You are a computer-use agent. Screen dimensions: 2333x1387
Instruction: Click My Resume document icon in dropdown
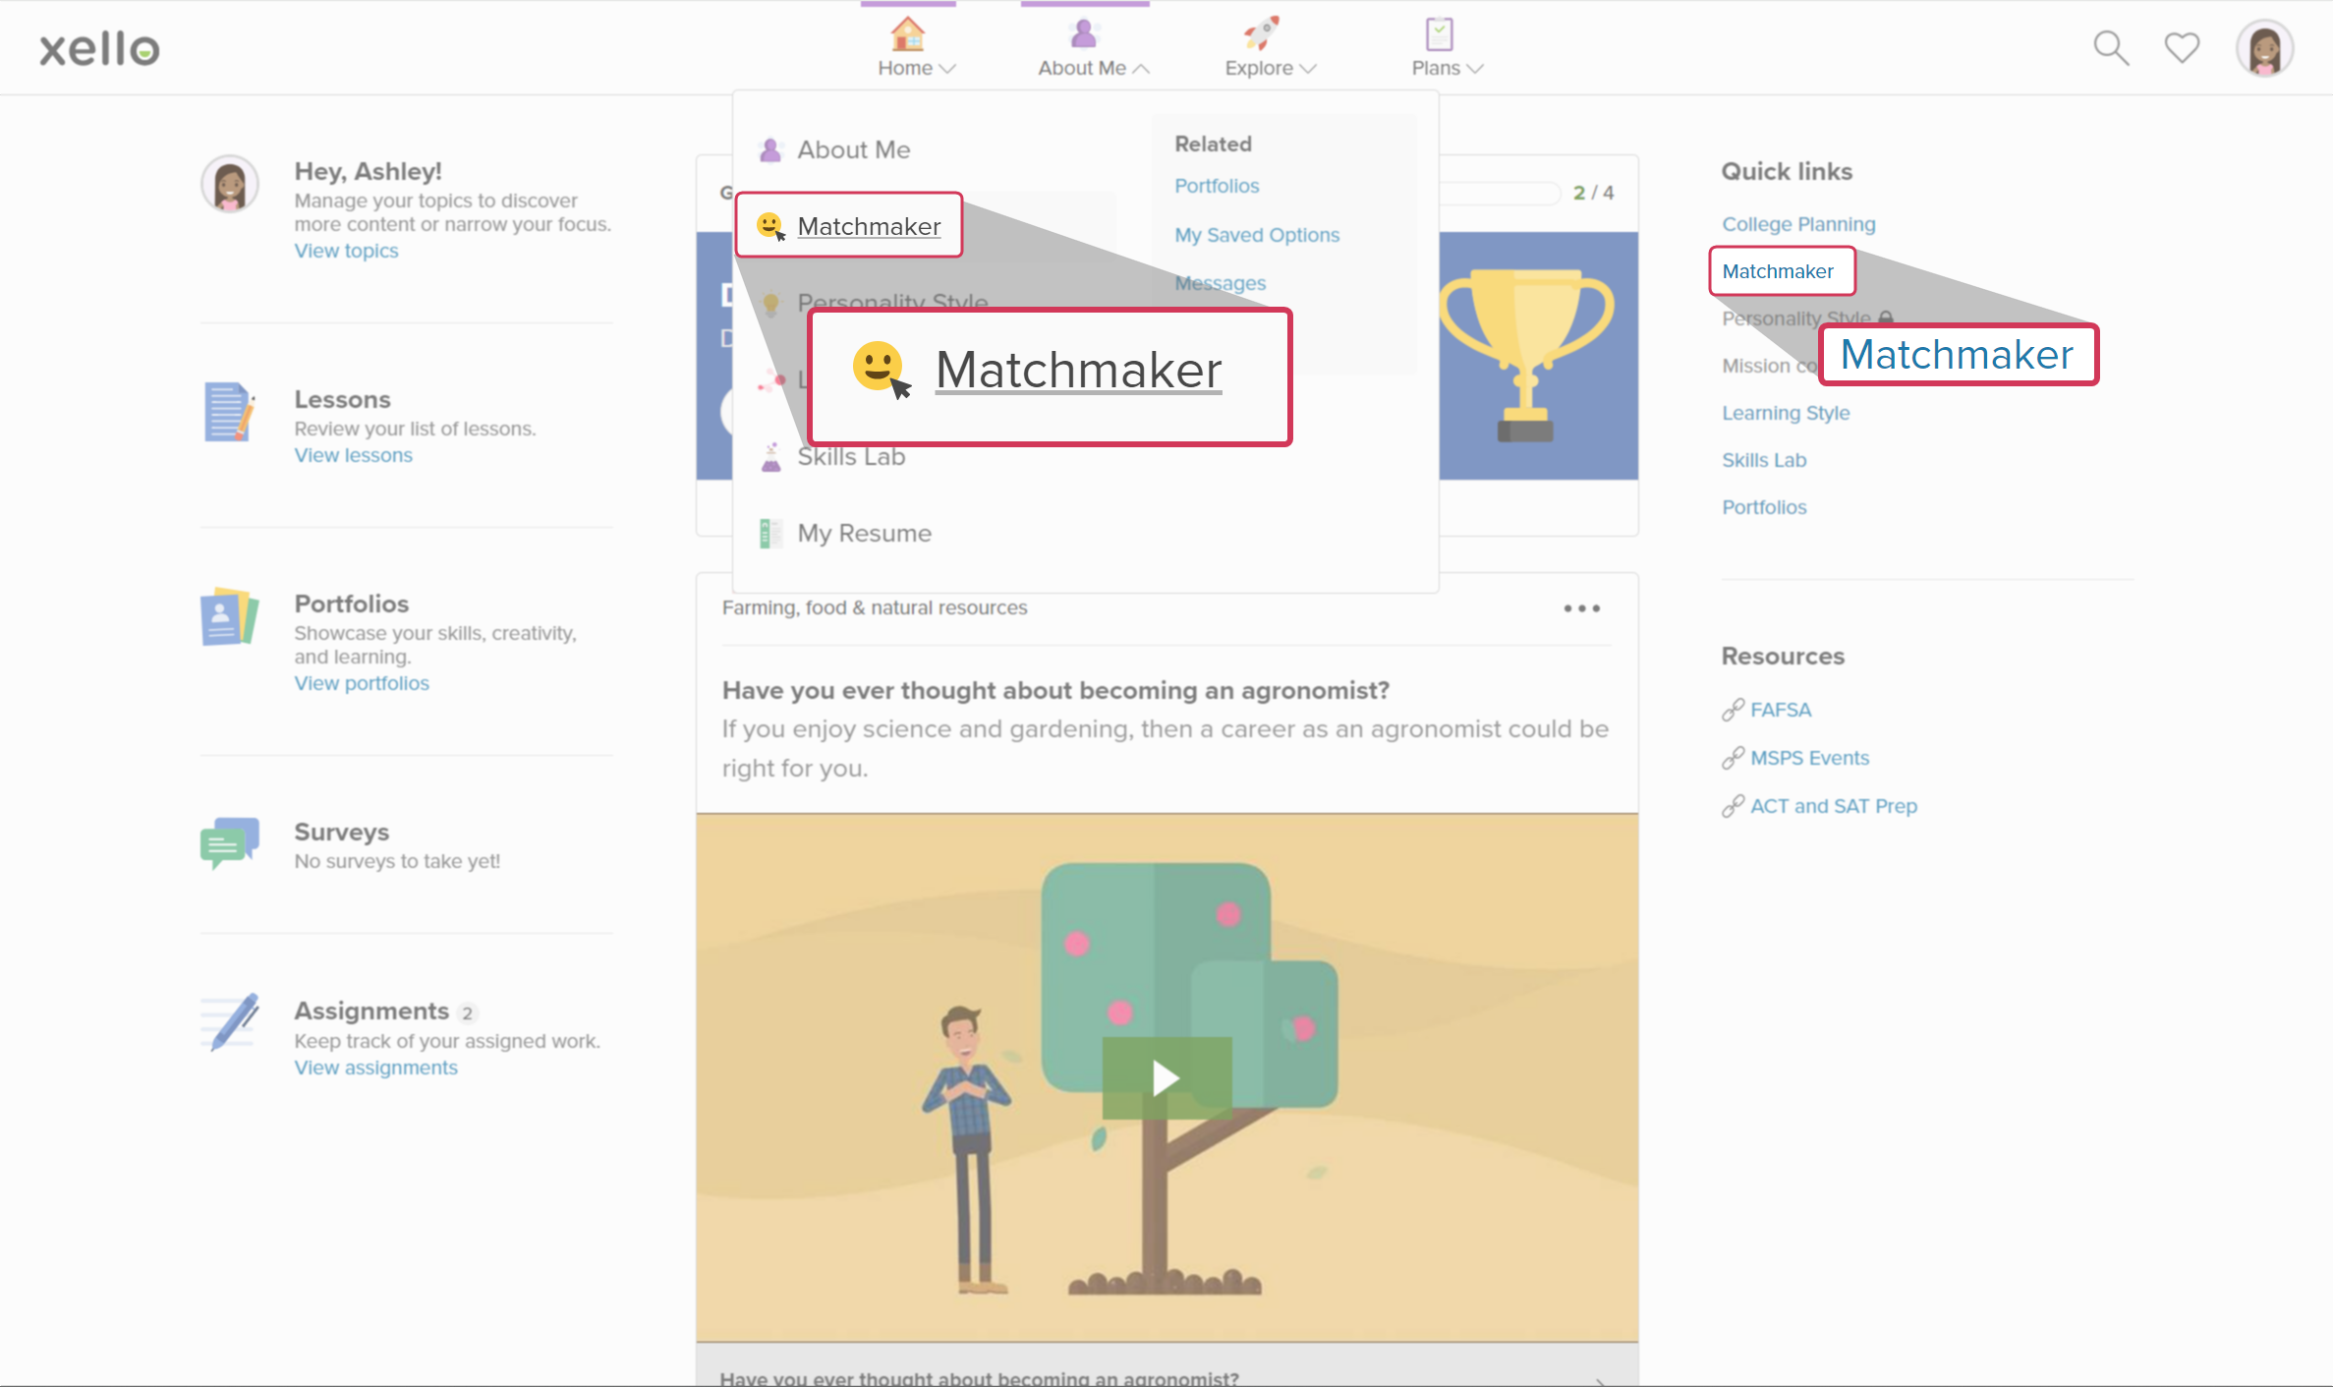coord(771,533)
